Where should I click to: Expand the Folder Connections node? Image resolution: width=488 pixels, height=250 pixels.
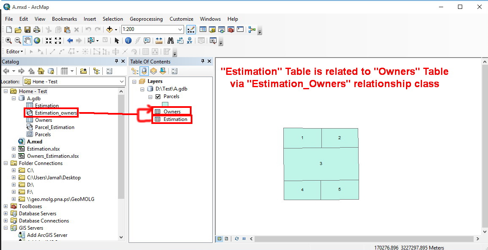6,163
